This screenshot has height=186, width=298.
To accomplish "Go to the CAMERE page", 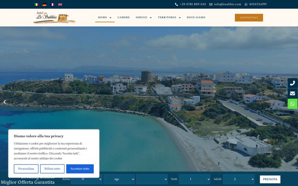I will [x=123, y=17].
